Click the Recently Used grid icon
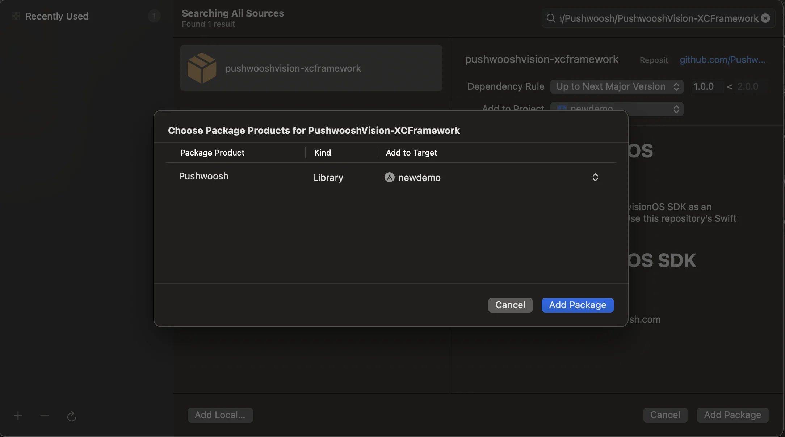Screen dimensions: 785x437 point(16,16)
